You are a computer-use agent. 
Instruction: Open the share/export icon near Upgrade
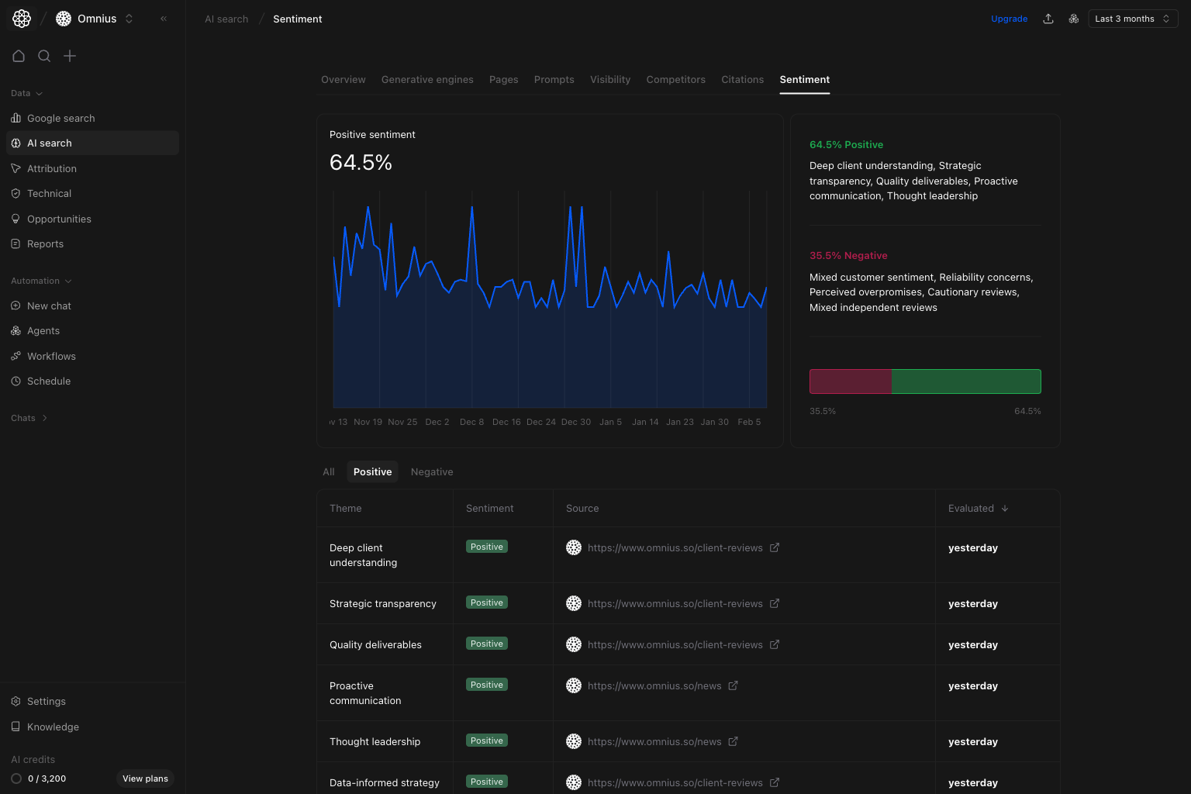point(1048,19)
